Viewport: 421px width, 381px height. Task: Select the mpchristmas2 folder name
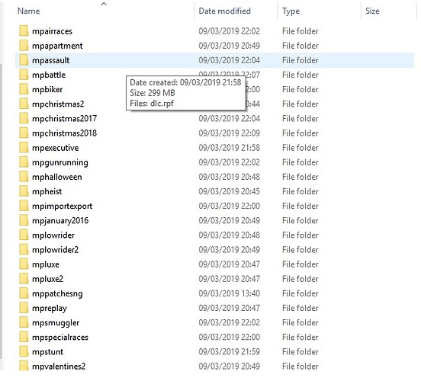click(x=58, y=104)
